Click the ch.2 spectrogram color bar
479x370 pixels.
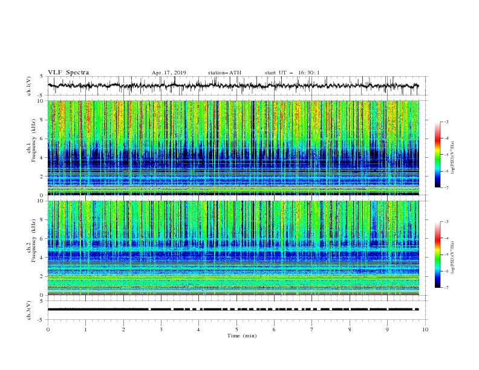(x=438, y=255)
